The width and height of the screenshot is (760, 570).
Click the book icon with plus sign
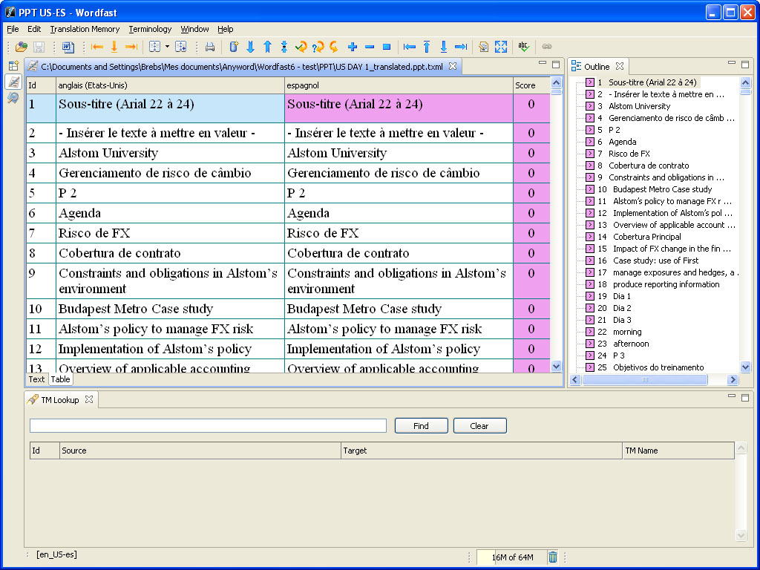tap(181, 47)
